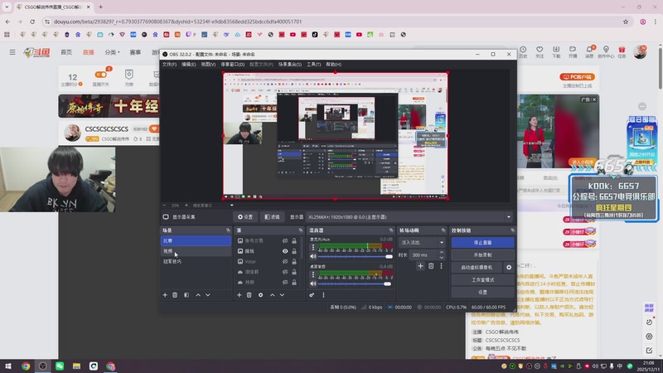Open advanced audio properties gears in the mixer

pos(312,295)
